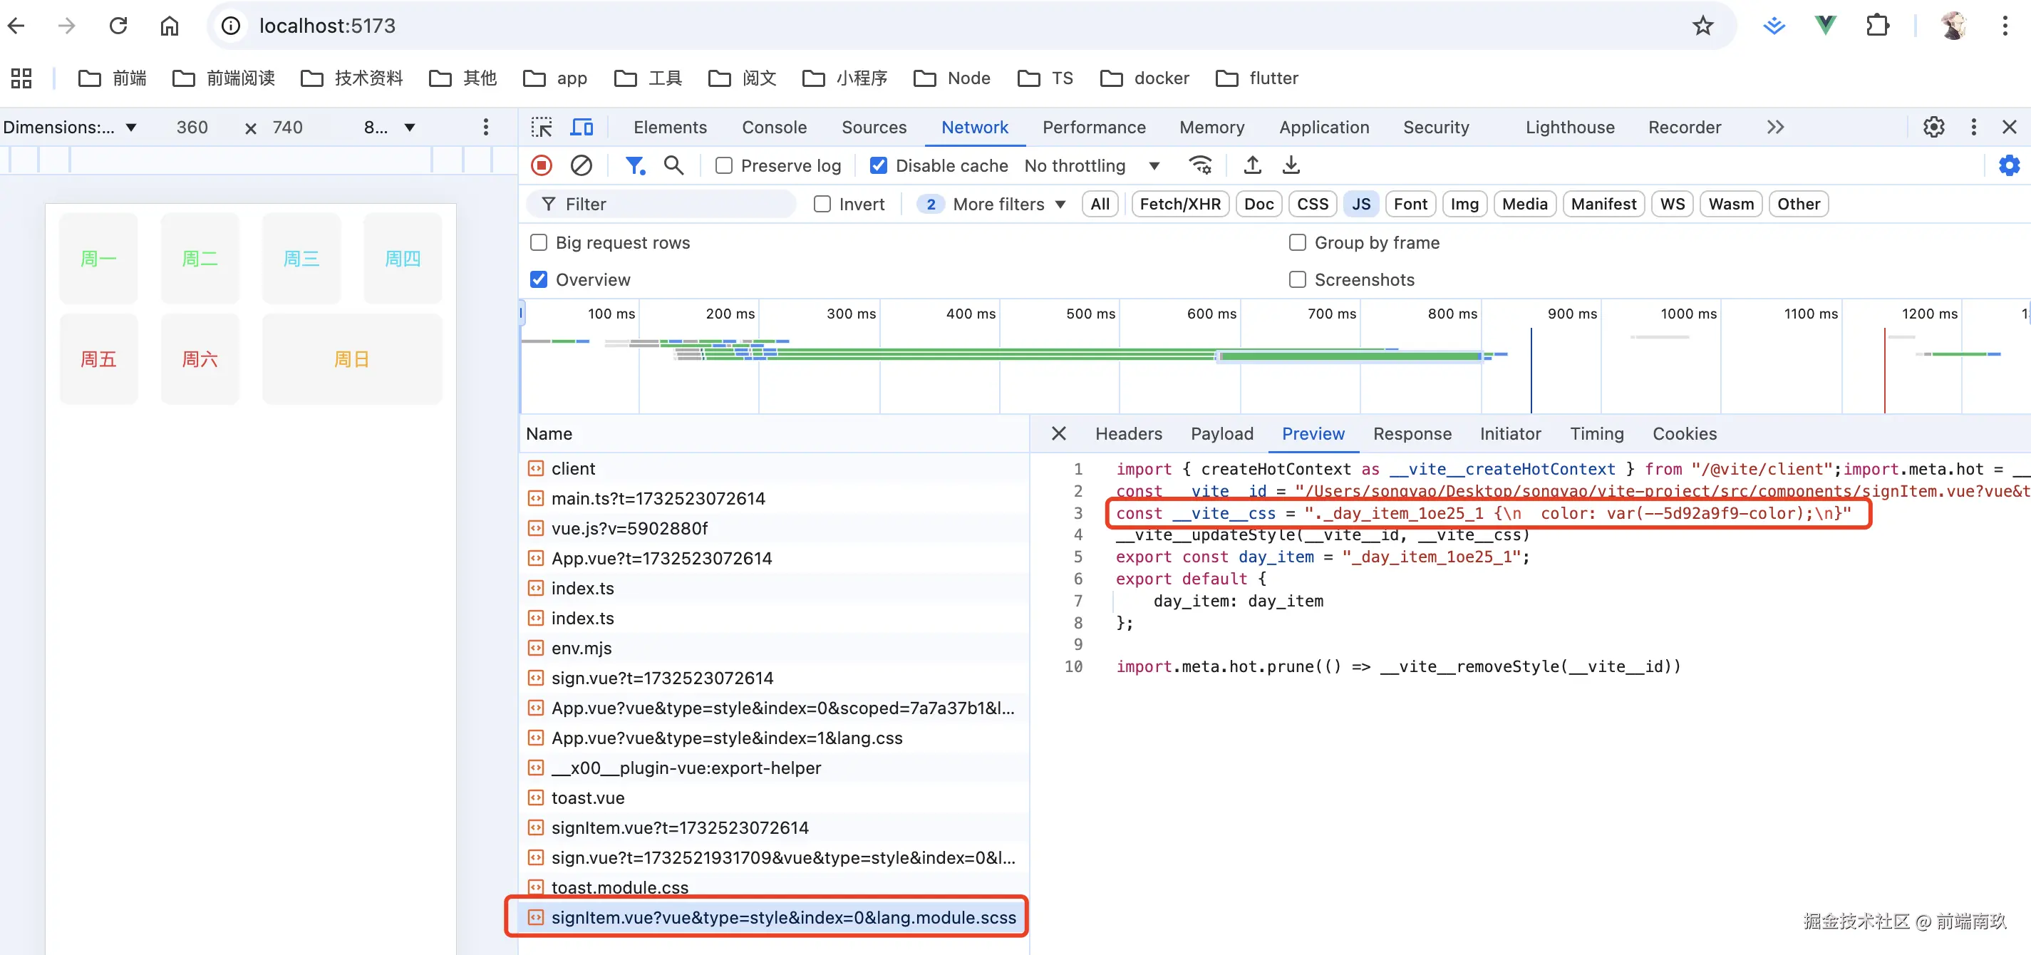The image size is (2031, 955).
Task: Show more DevTools tabs chevron
Action: click(1774, 127)
